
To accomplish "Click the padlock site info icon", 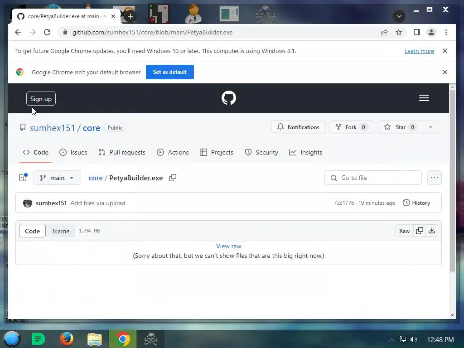I will (65, 32).
